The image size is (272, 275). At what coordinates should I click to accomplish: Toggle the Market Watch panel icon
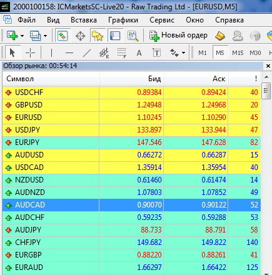click(63, 36)
